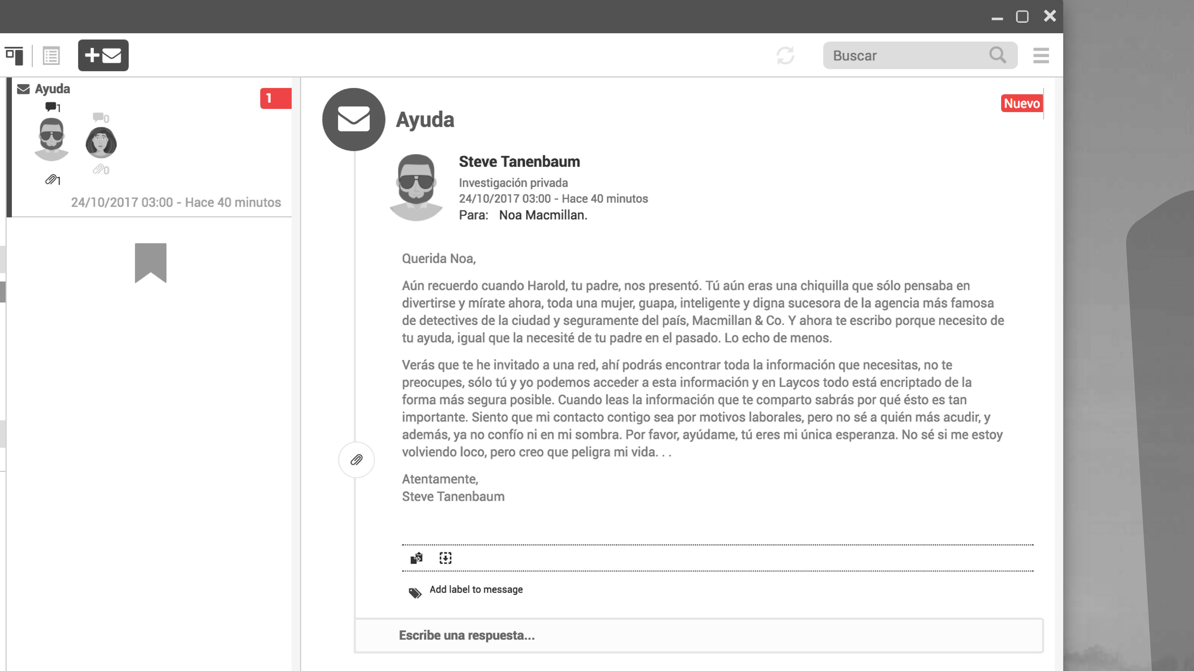Click the date text '24/10/2017 03:00 - Hace 40 minutos' in list

pyautogui.click(x=176, y=203)
